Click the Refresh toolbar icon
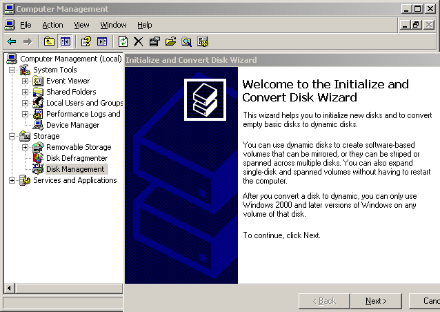Screen dimensions: 440x312 tap(123, 41)
